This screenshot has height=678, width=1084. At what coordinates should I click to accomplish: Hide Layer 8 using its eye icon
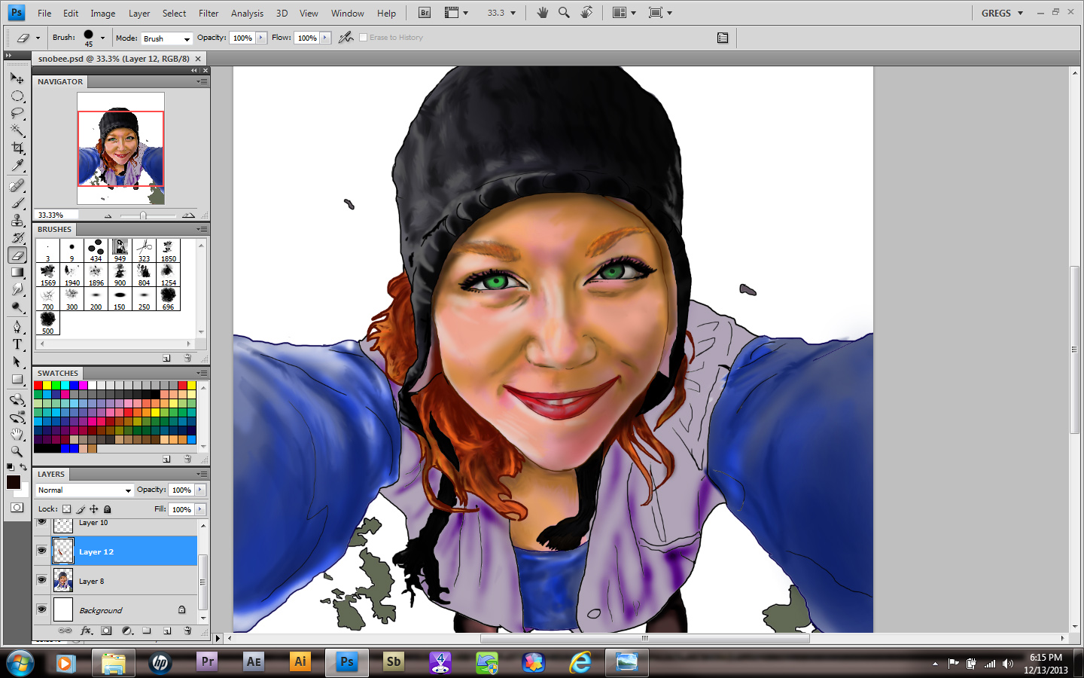[41, 580]
